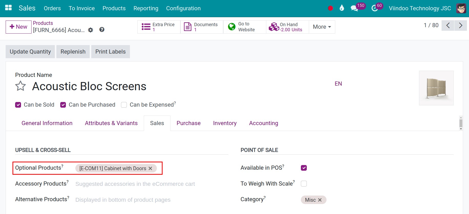Switch to Accounting tab

pos(263,123)
